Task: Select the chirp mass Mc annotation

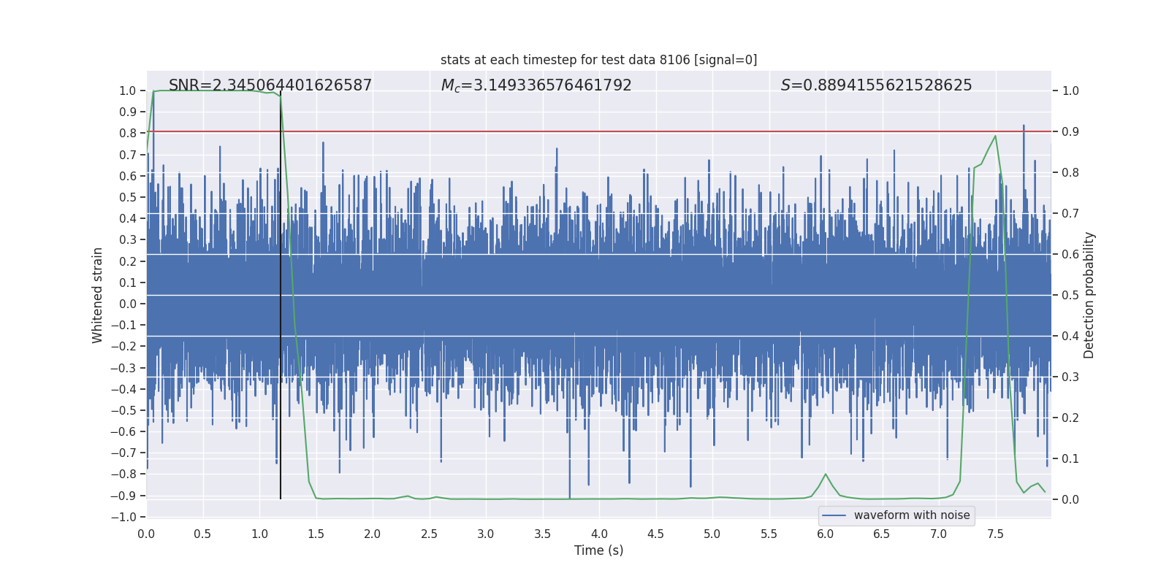Action: tap(536, 85)
